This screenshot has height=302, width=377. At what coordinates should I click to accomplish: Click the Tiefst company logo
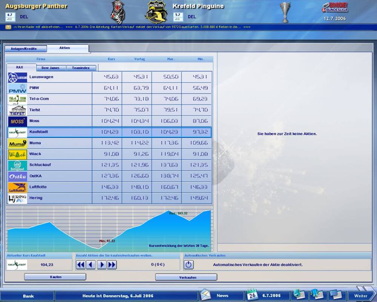click(18, 110)
